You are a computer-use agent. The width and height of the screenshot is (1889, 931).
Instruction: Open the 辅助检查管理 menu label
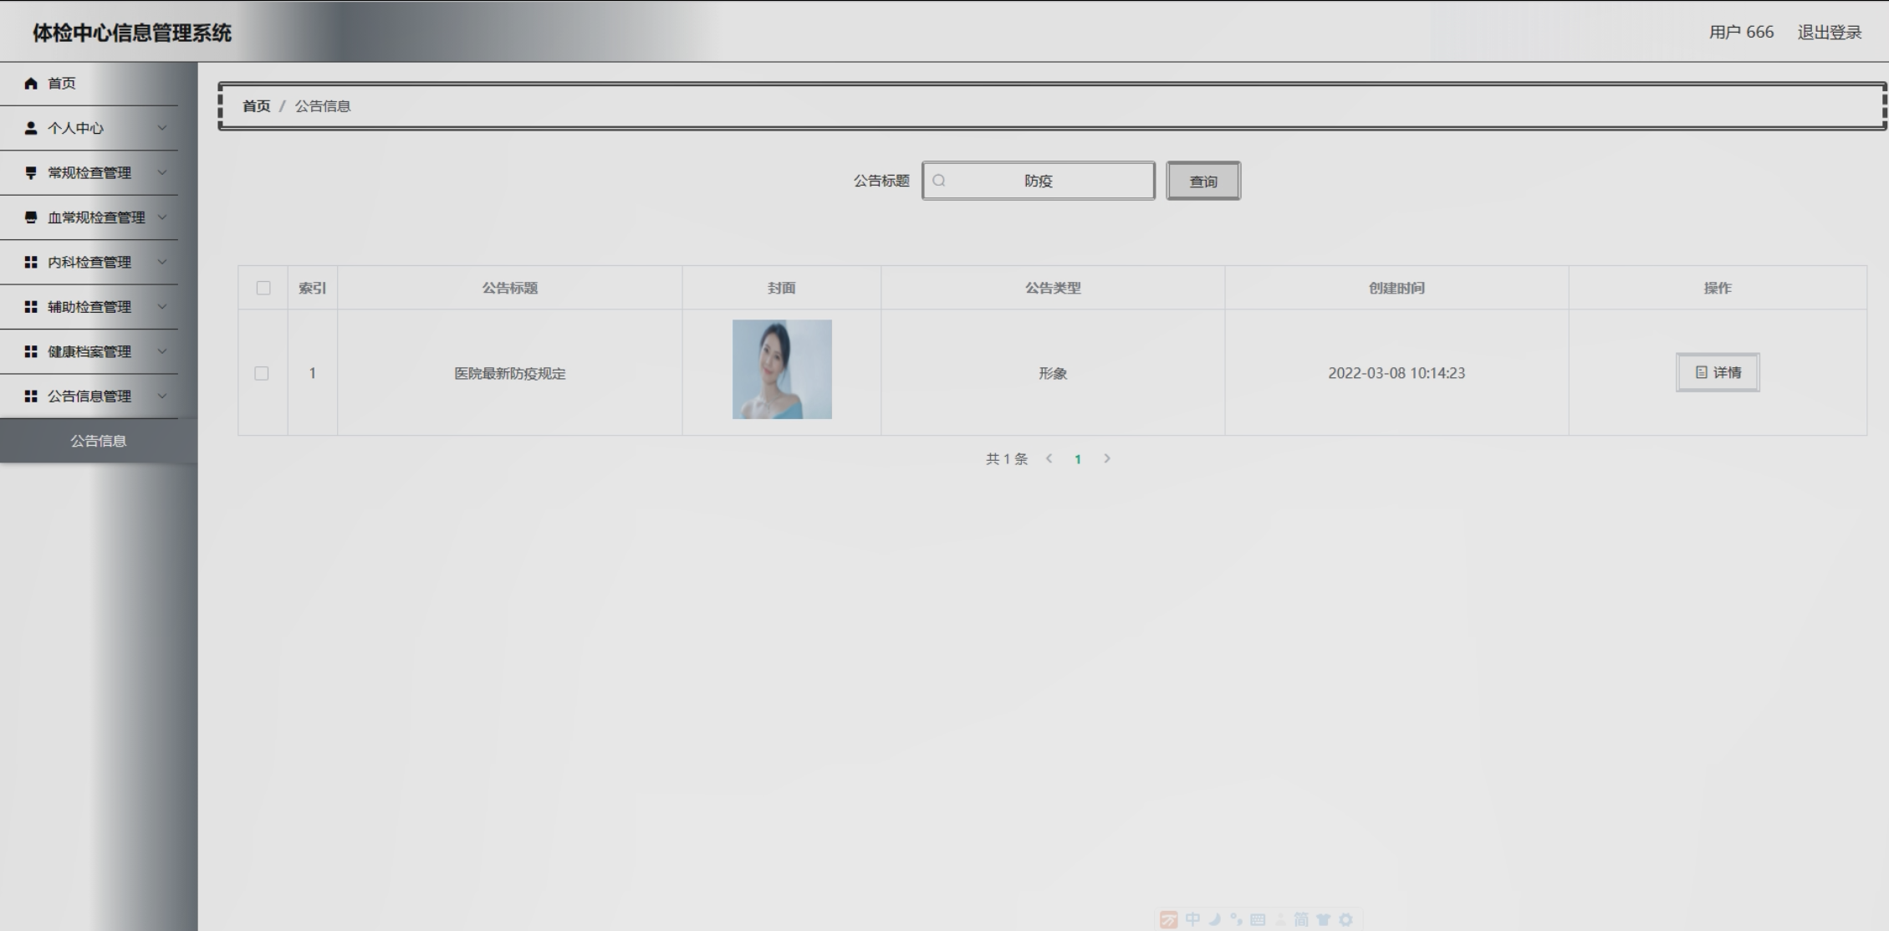[89, 307]
